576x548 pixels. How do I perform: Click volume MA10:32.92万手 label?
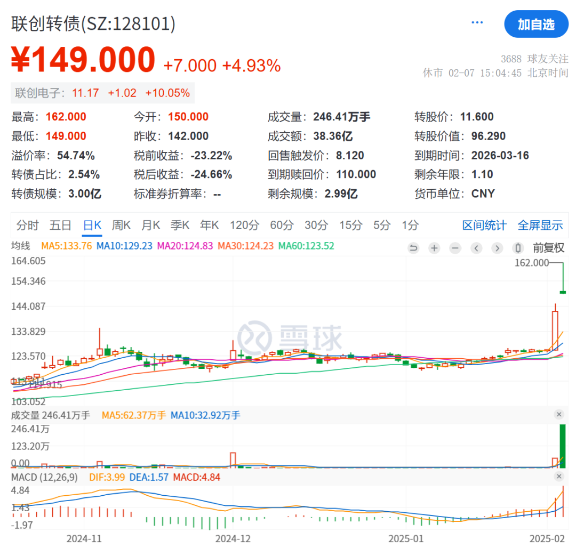(x=205, y=415)
